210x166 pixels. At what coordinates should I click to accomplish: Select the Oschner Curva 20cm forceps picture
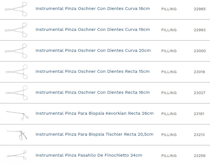point(17,51)
